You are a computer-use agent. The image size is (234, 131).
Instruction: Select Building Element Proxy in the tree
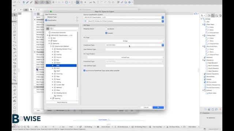pos(64,49)
